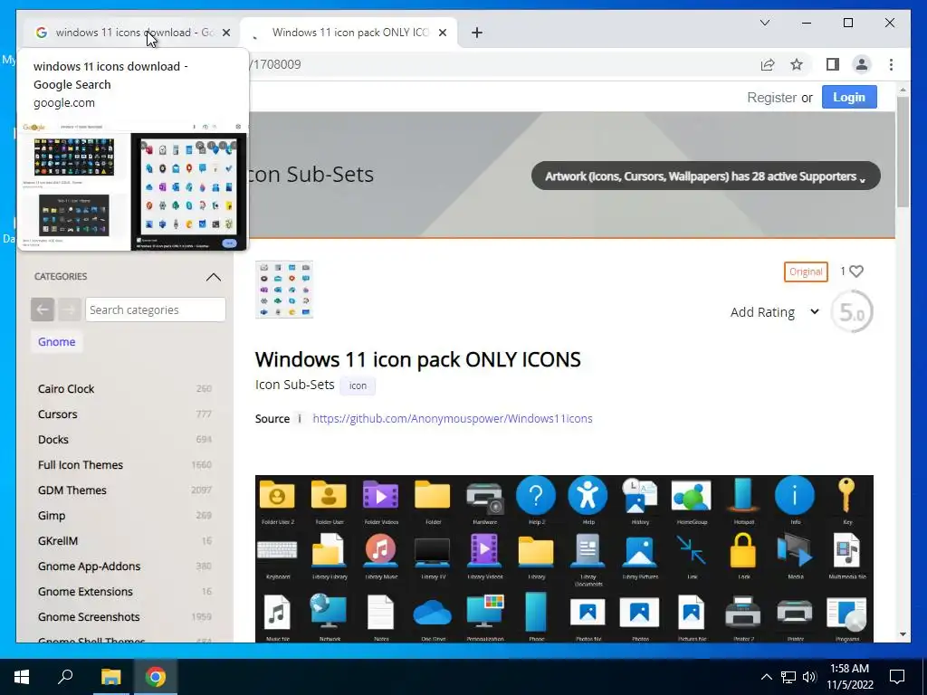Expand the active Supporters banner

(705, 176)
